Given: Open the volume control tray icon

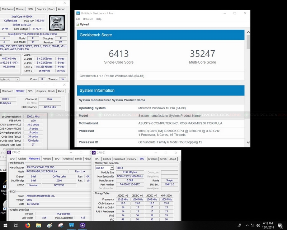Looking at the screenshot, I should coord(258,225).
